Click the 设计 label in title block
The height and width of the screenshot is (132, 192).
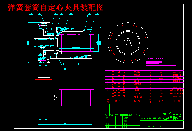coord(107,118)
